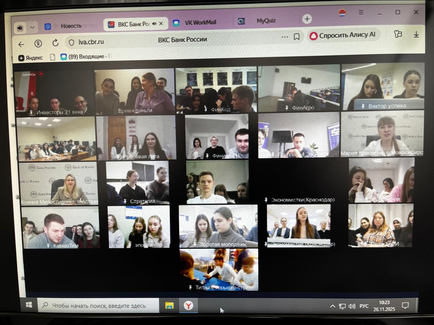Select the Вектор успеха video tile

(382, 87)
